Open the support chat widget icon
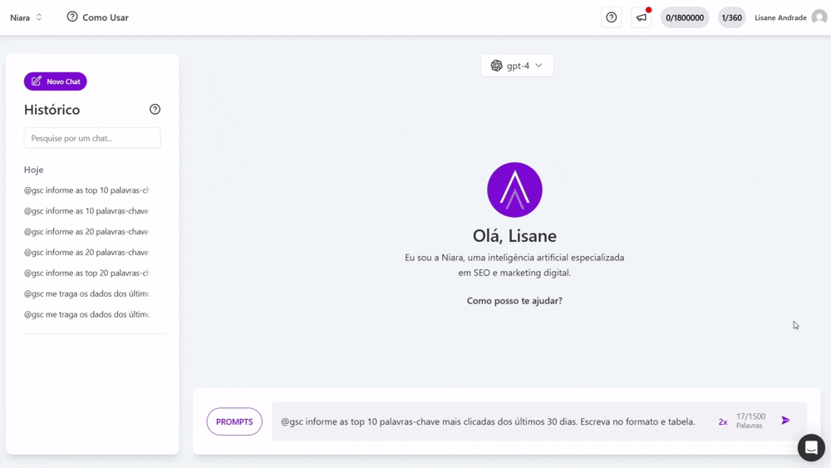The width and height of the screenshot is (831, 468). pos(811,447)
